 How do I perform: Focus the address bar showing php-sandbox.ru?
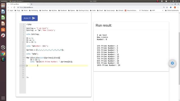pos(89,7)
